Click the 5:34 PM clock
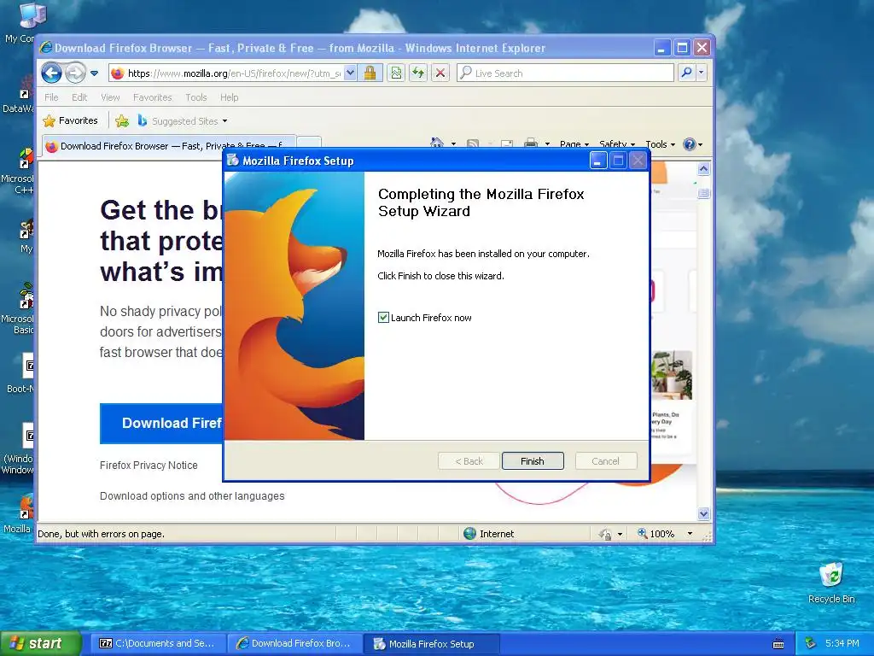Image resolution: width=874 pixels, height=656 pixels. (x=842, y=643)
